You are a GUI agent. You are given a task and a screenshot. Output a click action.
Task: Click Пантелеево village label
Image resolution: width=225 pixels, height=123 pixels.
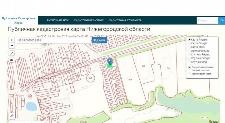click(x=45, y=78)
